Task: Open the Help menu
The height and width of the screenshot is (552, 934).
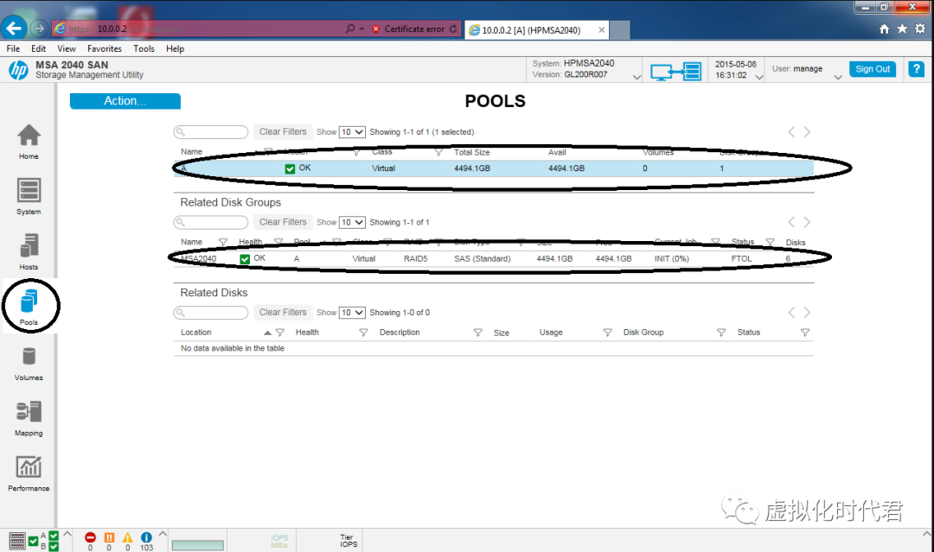Action: coord(175,48)
